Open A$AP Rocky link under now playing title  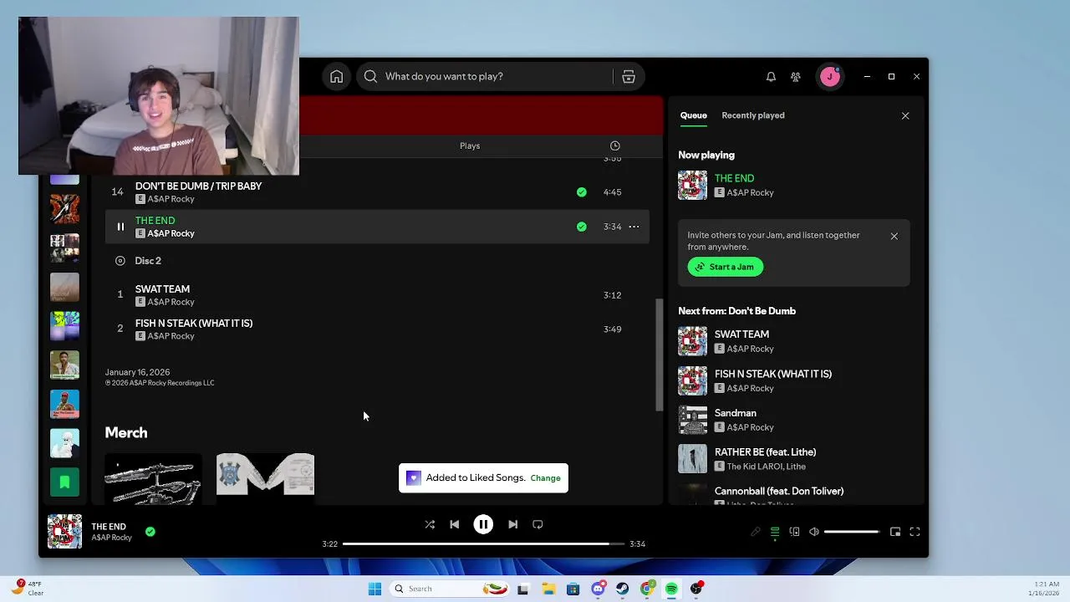click(750, 192)
